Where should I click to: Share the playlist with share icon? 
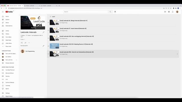pyautogui.click(x=25, y=43)
